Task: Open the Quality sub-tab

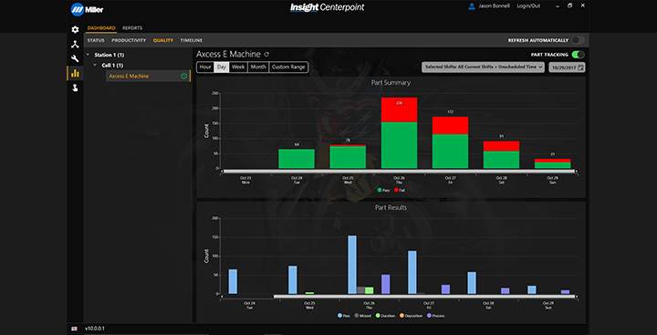Action: [163, 41]
